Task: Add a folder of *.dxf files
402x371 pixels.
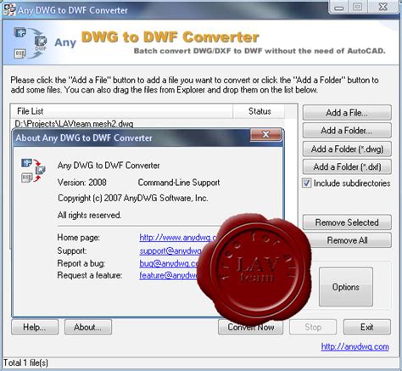Action: coord(347,167)
